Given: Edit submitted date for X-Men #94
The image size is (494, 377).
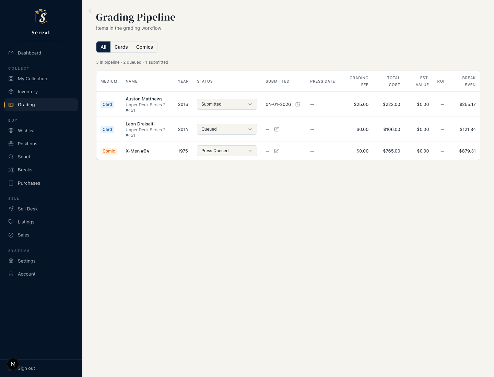Looking at the screenshot, I should [x=277, y=151].
